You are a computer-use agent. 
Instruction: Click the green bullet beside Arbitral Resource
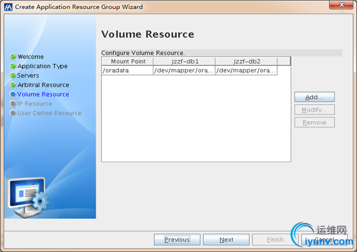click(13, 85)
